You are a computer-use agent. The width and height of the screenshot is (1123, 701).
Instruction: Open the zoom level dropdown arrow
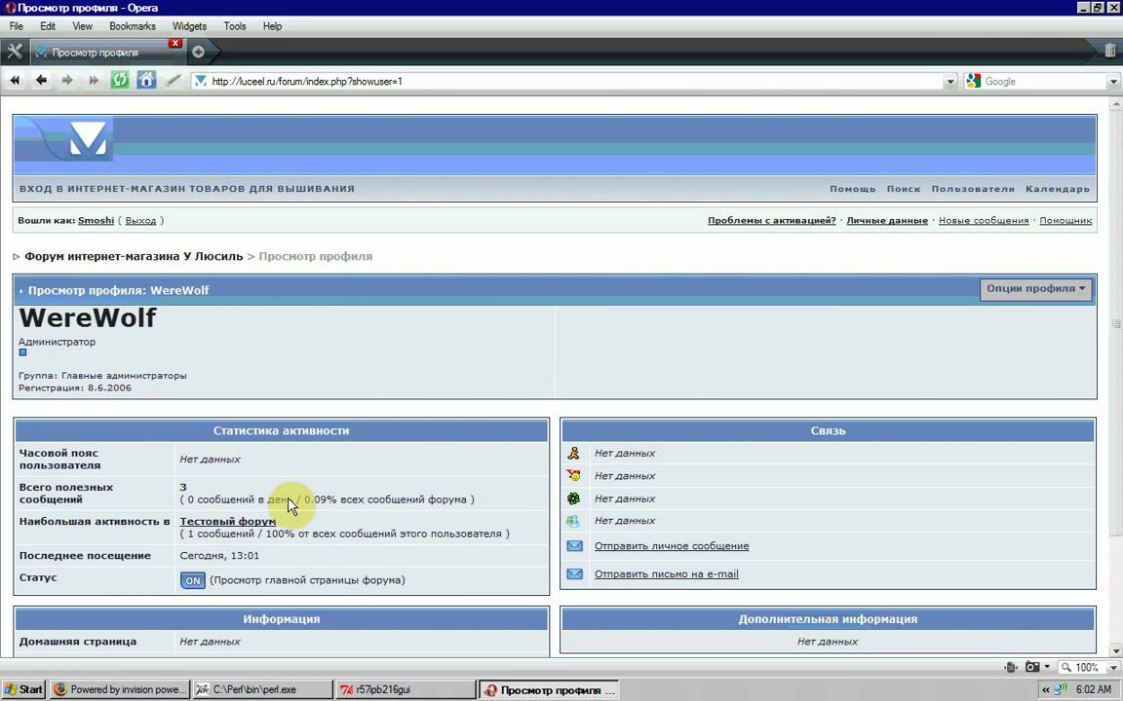coord(1113,667)
